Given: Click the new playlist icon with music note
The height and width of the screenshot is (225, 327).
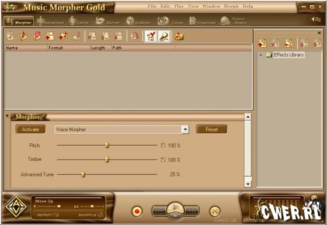Looking at the screenshot, I should pyautogui.click(x=10, y=36).
